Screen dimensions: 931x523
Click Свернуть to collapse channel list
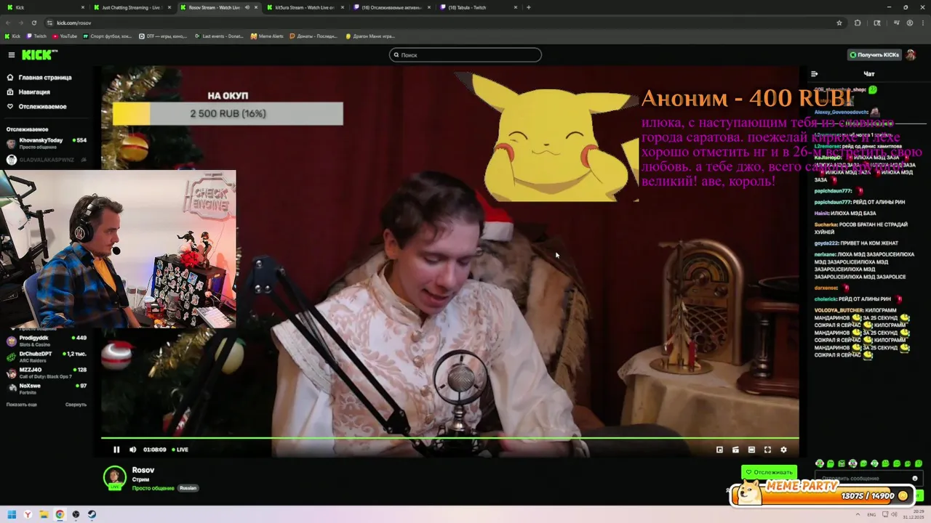[x=76, y=405]
